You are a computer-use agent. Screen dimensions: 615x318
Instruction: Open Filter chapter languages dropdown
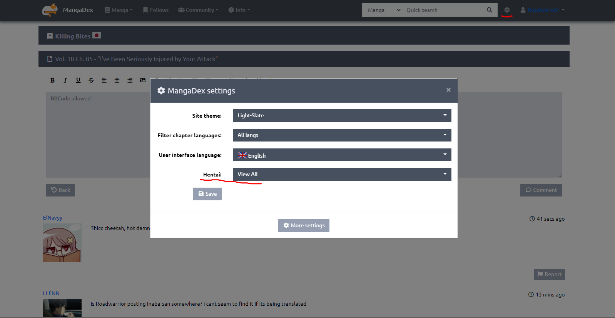[342, 135]
